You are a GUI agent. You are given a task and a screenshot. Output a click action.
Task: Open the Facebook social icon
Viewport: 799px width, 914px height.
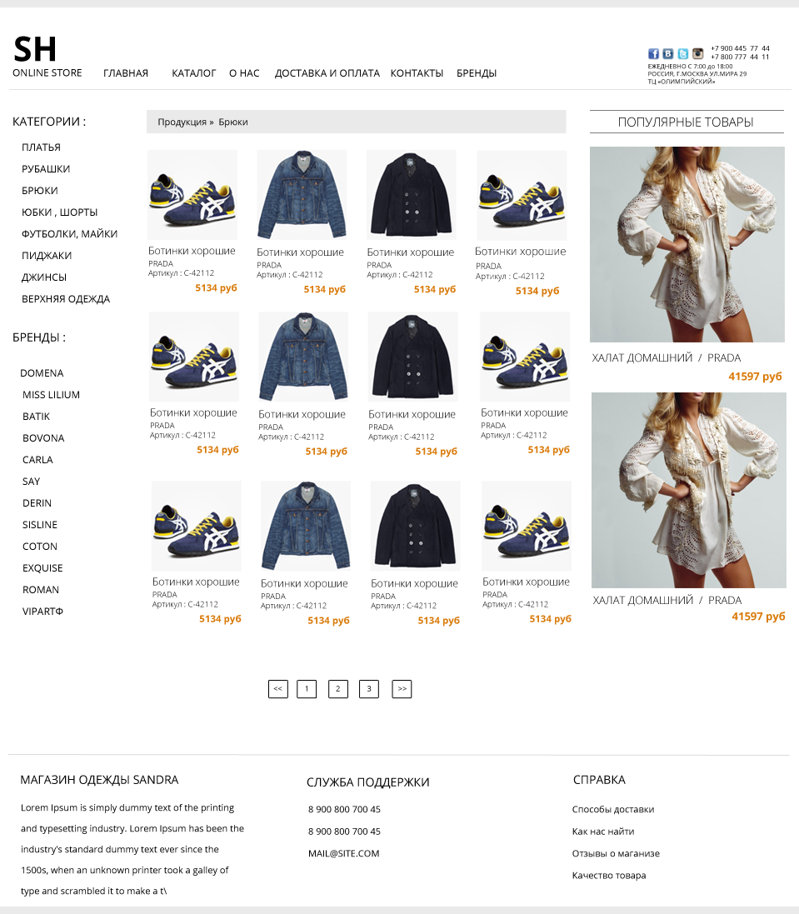[x=653, y=53]
